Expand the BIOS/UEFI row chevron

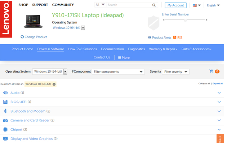[x=219, y=102]
